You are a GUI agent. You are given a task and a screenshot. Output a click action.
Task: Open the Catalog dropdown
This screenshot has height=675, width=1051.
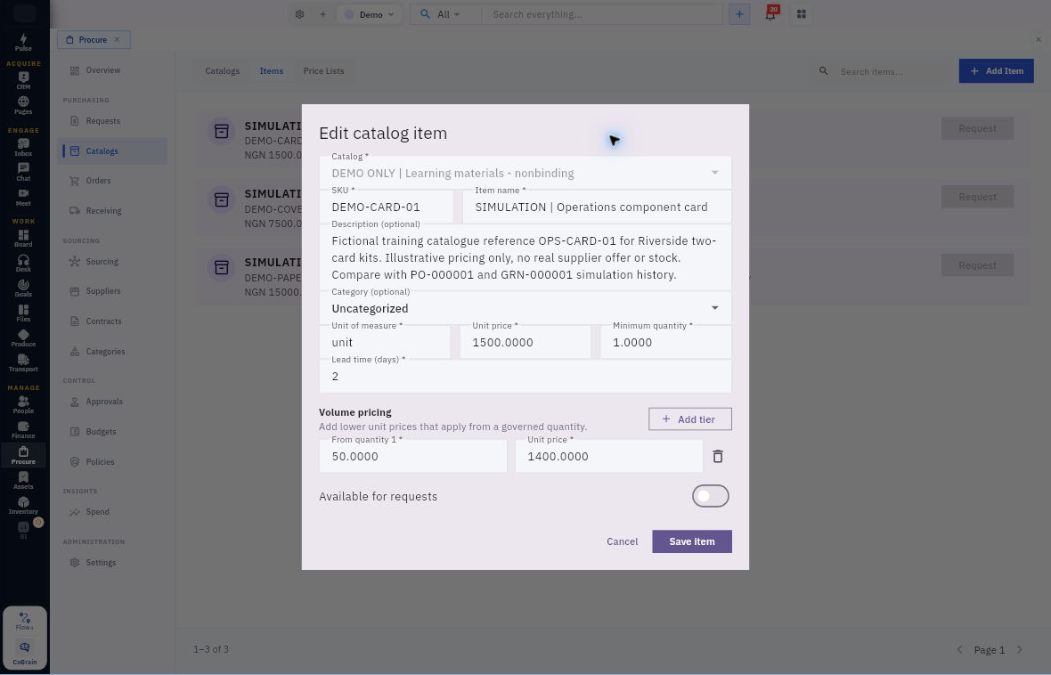pyautogui.click(x=525, y=173)
